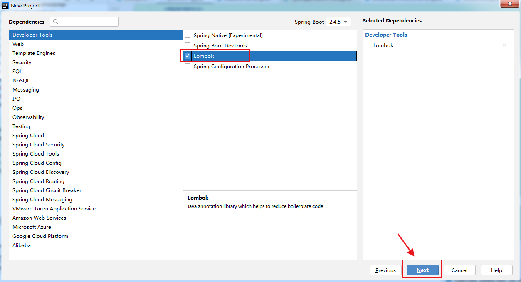Select VMware Tanzu Application Service
521x282 pixels.
(96, 209)
